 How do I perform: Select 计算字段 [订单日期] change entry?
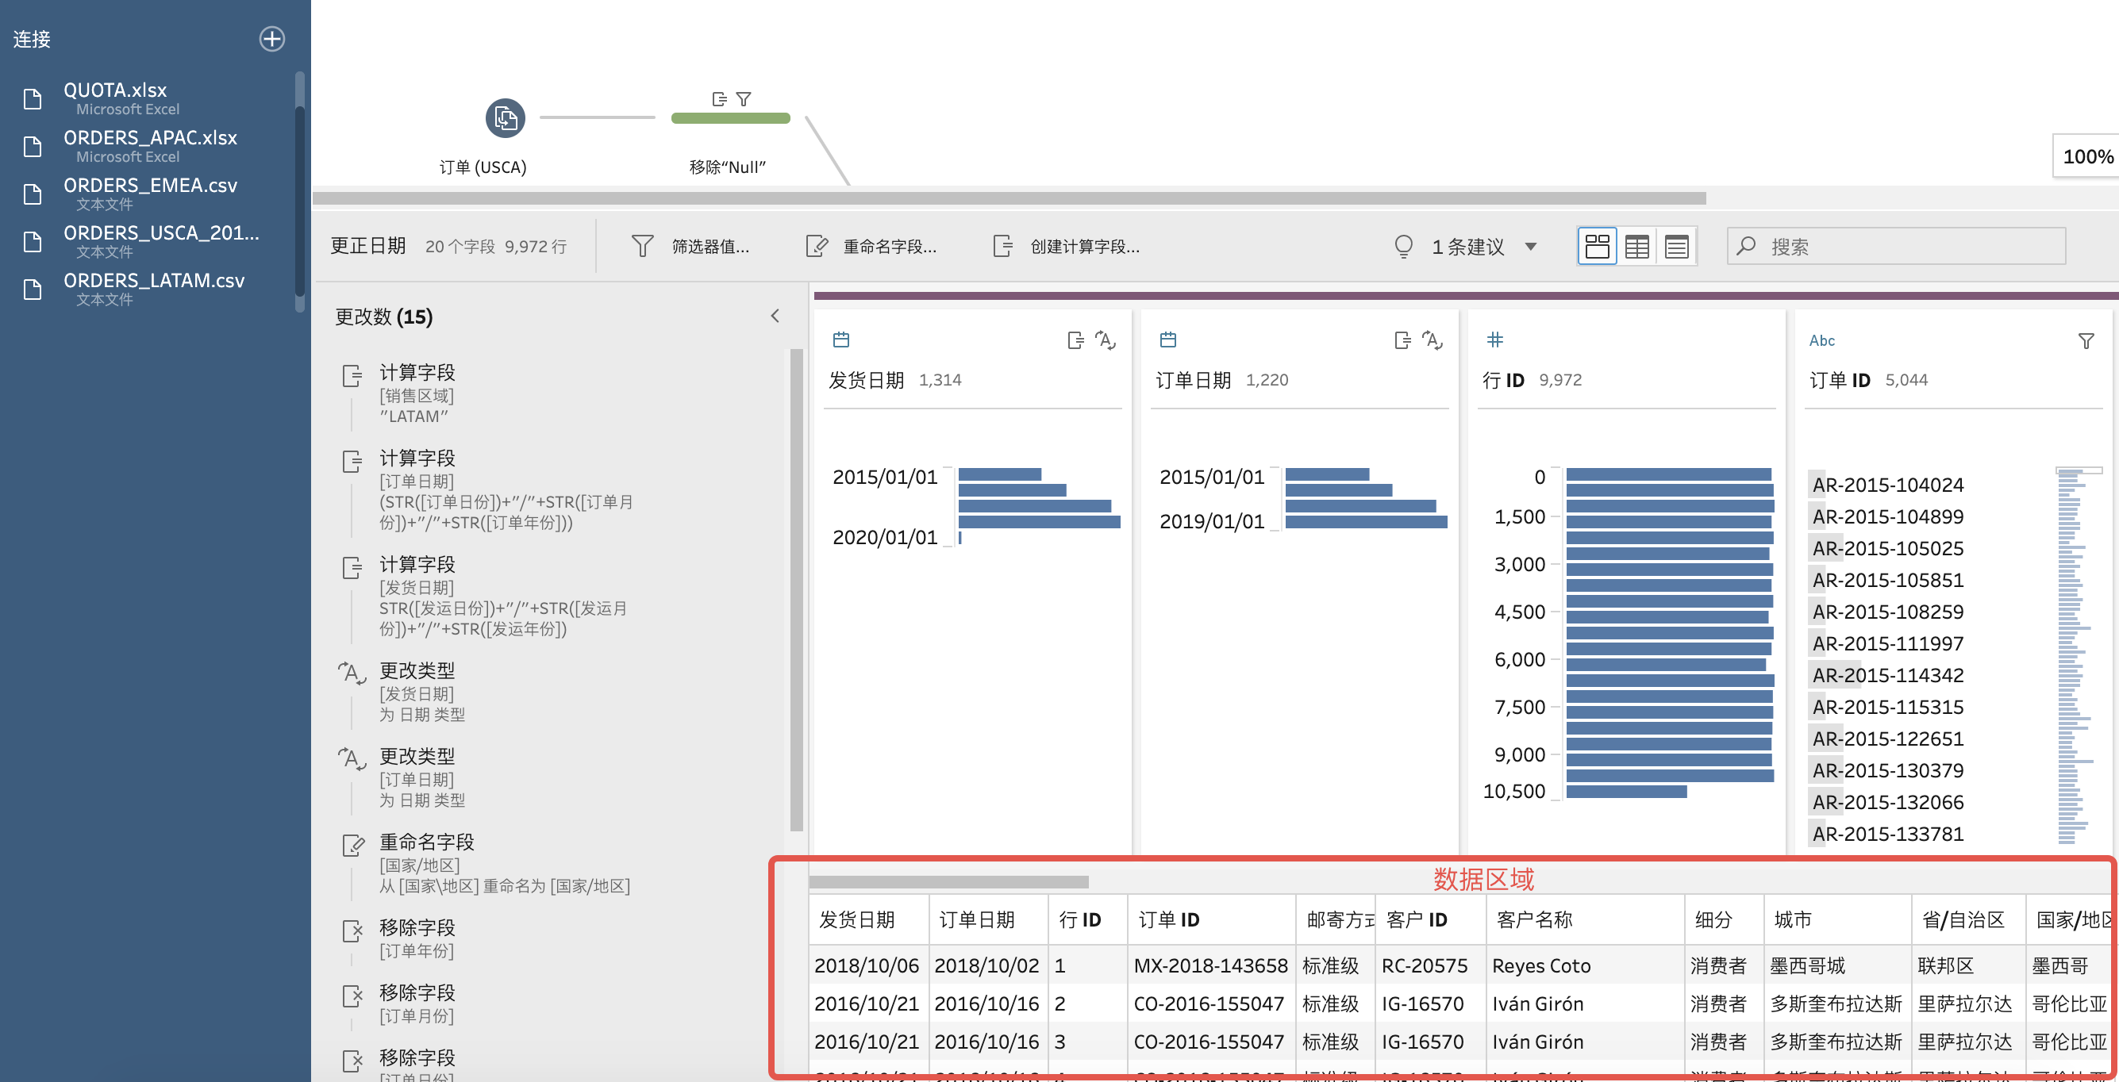tap(494, 490)
